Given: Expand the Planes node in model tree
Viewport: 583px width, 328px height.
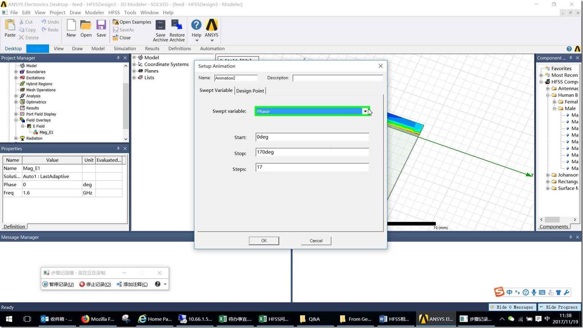Looking at the screenshot, I should click(x=134, y=71).
